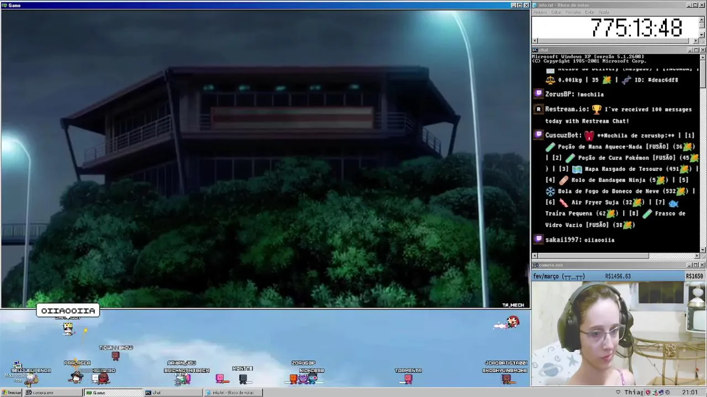707x397 pixels.
Task: Click the heart icon beside Thiag in tray
Action: click(618, 393)
